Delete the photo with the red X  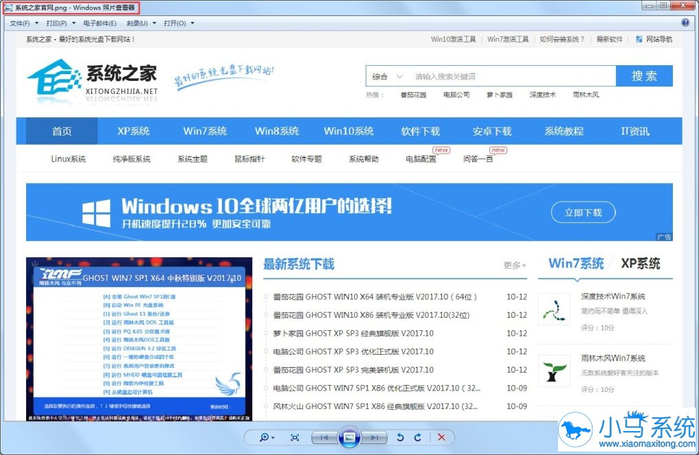(441, 438)
